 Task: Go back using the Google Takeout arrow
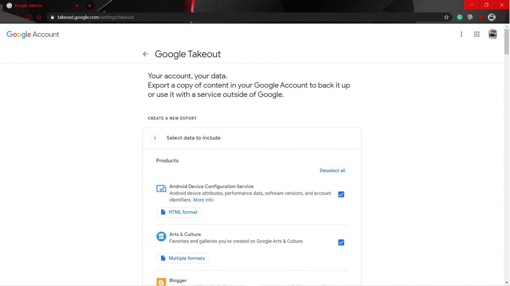tap(145, 54)
